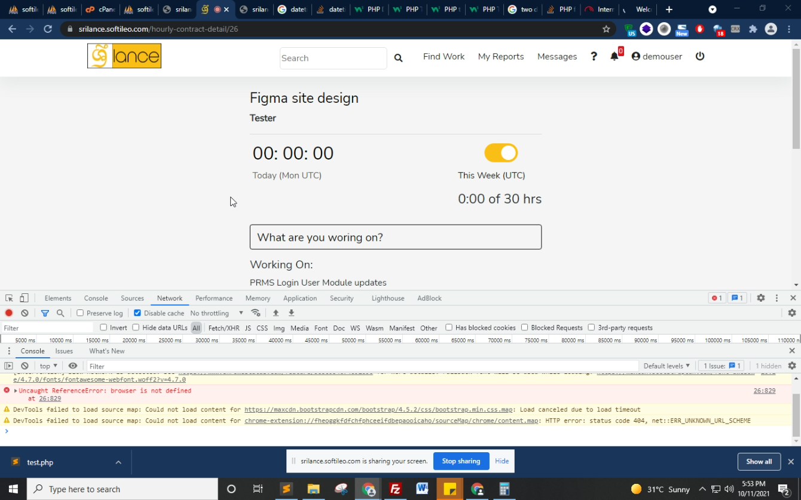
Task: Open the No throttling dropdown
Action: click(216, 313)
